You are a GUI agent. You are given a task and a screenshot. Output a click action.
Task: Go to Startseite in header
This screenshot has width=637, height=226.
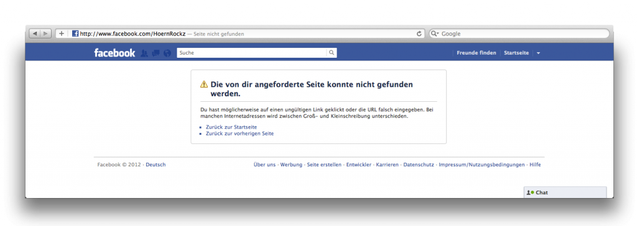(x=516, y=53)
